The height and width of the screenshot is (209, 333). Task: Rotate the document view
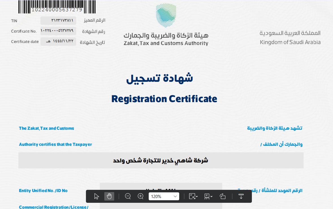pos(222,196)
